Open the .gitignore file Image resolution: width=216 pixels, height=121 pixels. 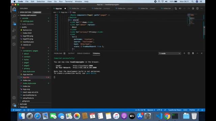tap(26, 101)
